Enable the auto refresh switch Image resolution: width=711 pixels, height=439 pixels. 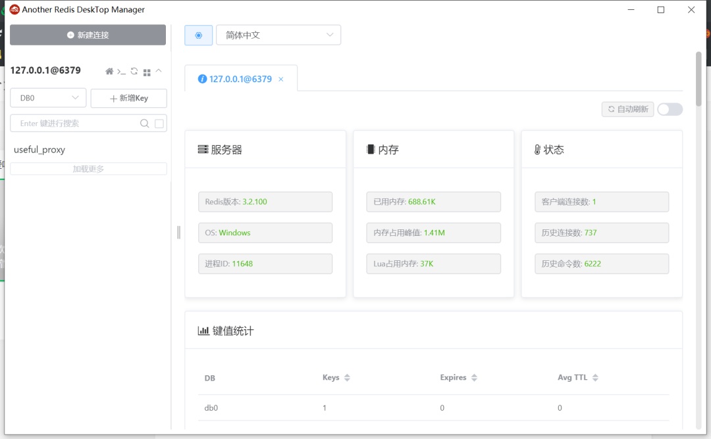point(670,109)
